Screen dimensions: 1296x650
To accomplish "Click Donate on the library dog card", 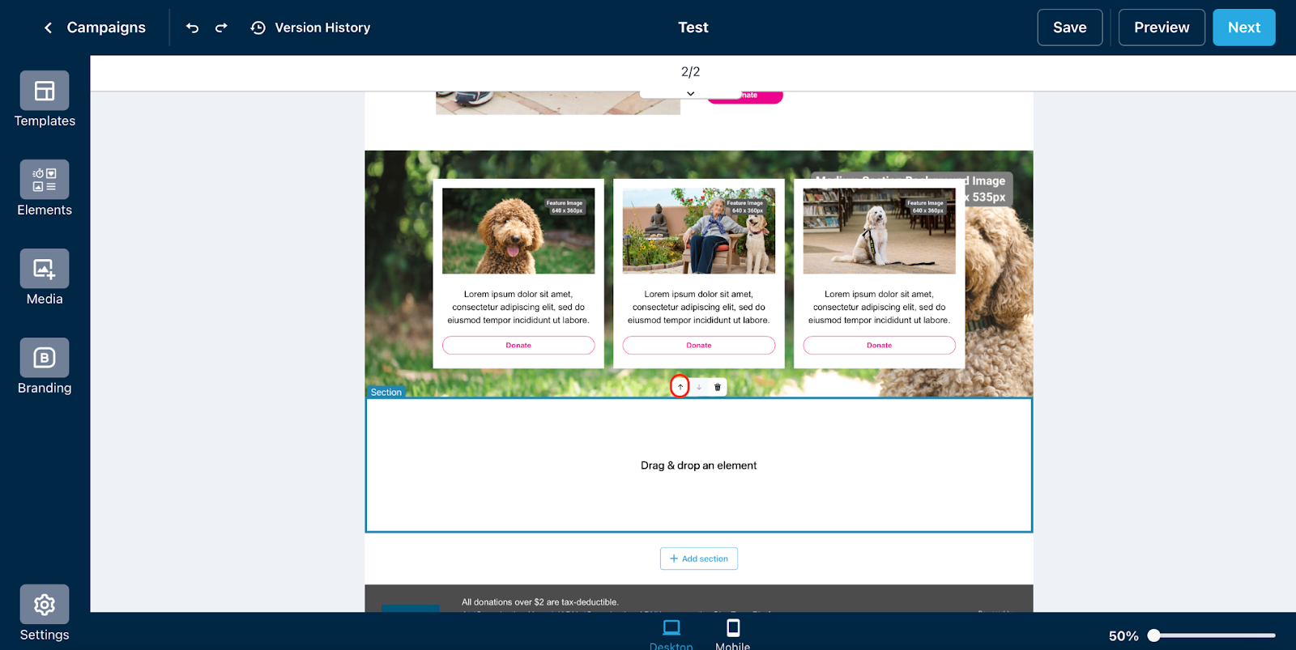I will [879, 346].
